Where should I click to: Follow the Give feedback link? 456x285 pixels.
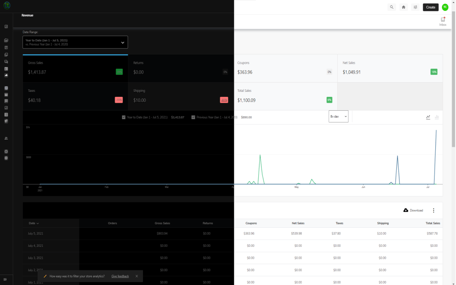click(120, 276)
